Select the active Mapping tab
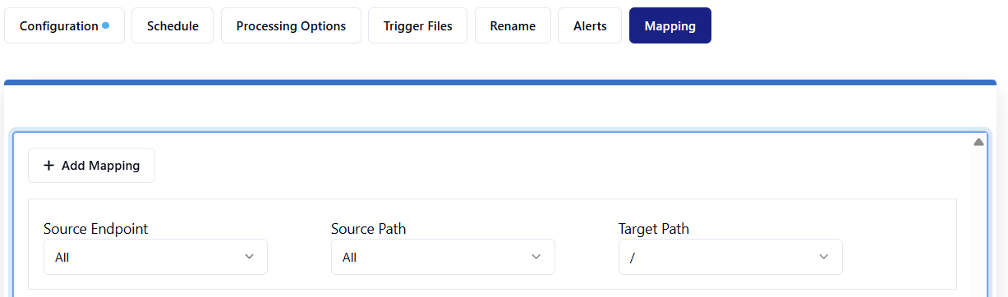 pos(670,25)
